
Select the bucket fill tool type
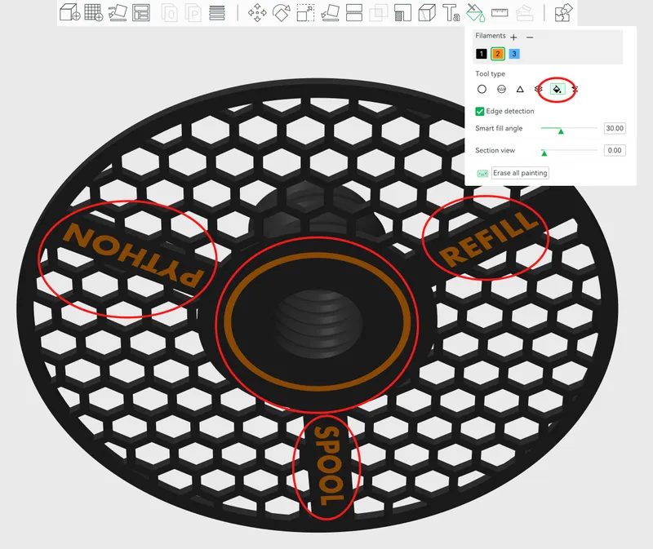557,89
